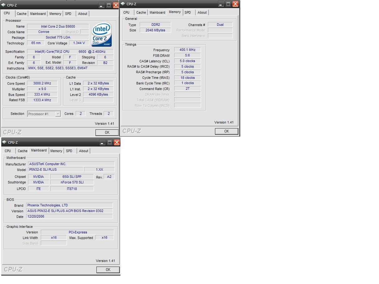This screenshot has height=284, width=379.
Task: Go to Cache tab in Mainboard window
Action: tap(22, 151)
